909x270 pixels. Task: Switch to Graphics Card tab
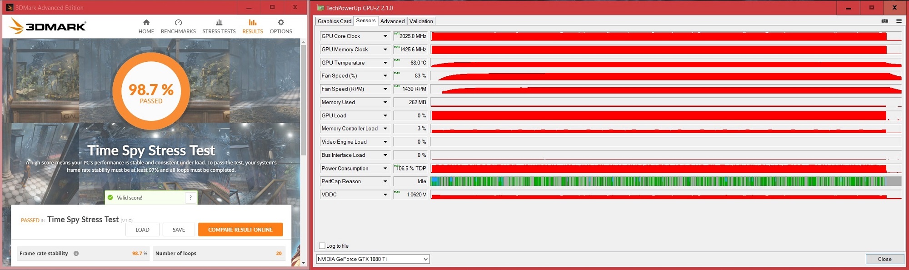335,21
